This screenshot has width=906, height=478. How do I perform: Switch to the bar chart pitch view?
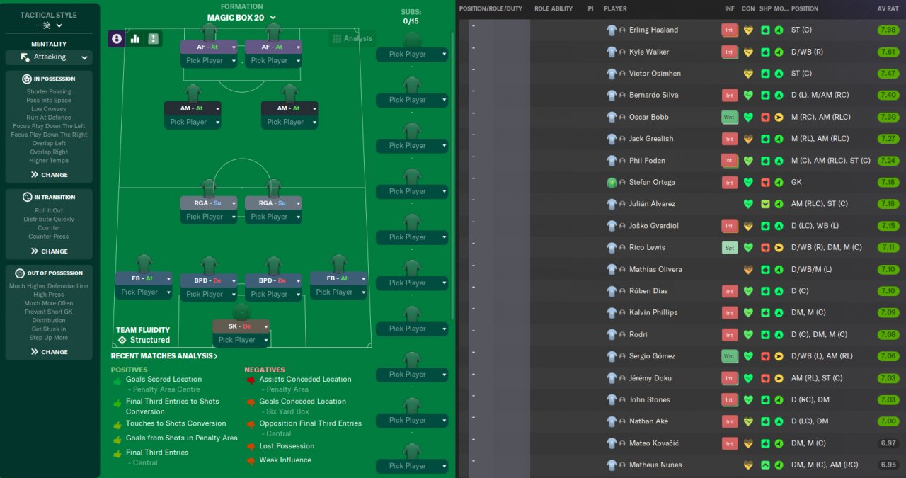134,39
